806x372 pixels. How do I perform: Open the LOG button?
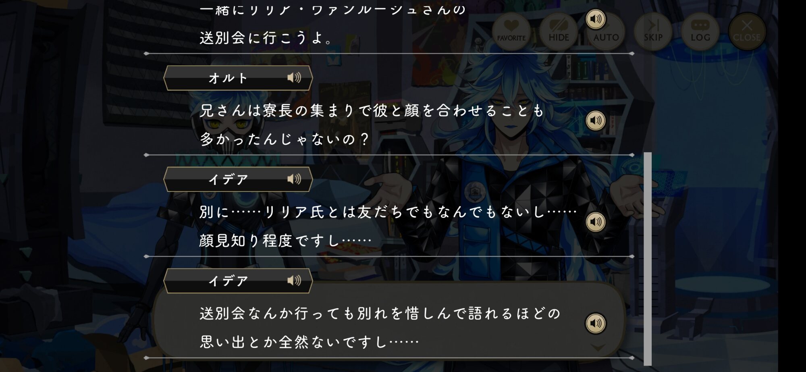coord(700,31)
